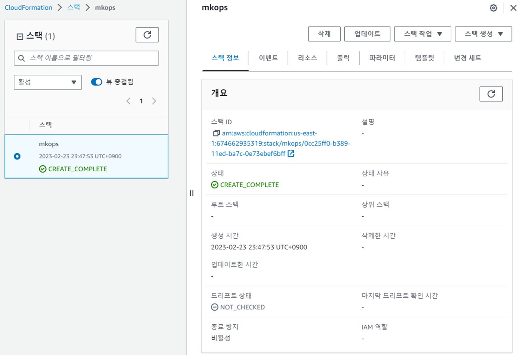Click the 삭제 button
Image resolution: width=520 pixels, height=355 pixels.
324,34
